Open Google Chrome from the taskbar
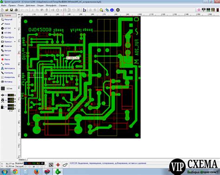Screen dimensions: 220x175 [15, 172]
